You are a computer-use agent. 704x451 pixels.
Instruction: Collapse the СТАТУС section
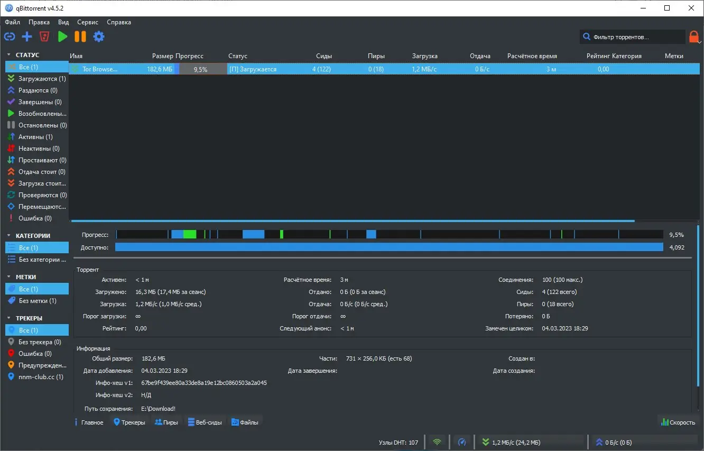9,55
